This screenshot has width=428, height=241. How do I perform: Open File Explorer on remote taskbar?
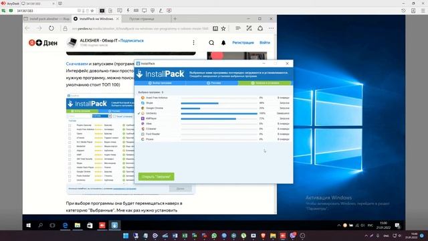pos(78,226)
